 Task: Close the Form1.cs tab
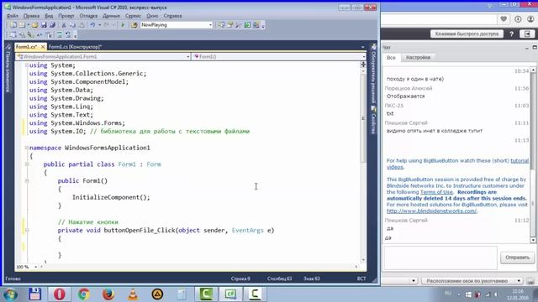pos(43,47)
